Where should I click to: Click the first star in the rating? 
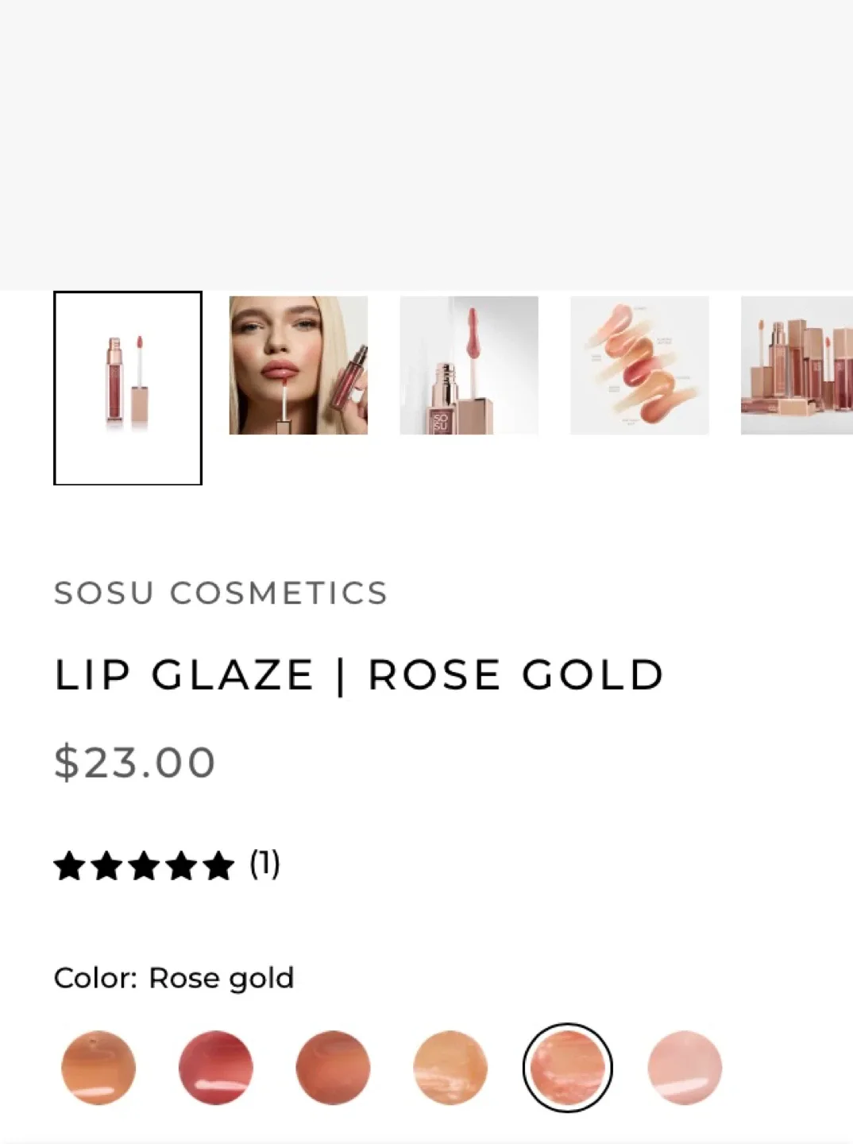coord(71,864)
